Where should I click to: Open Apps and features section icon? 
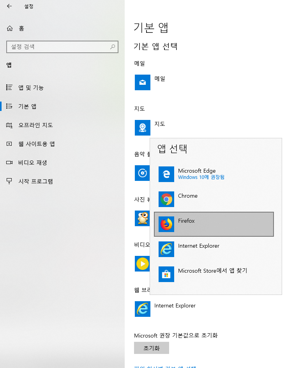coord(9,88)
